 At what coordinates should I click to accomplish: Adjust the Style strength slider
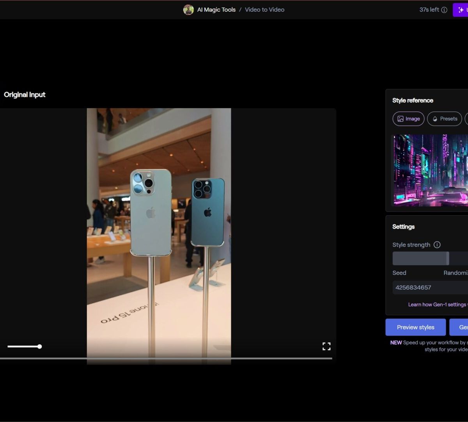click(x=430, y=258)
